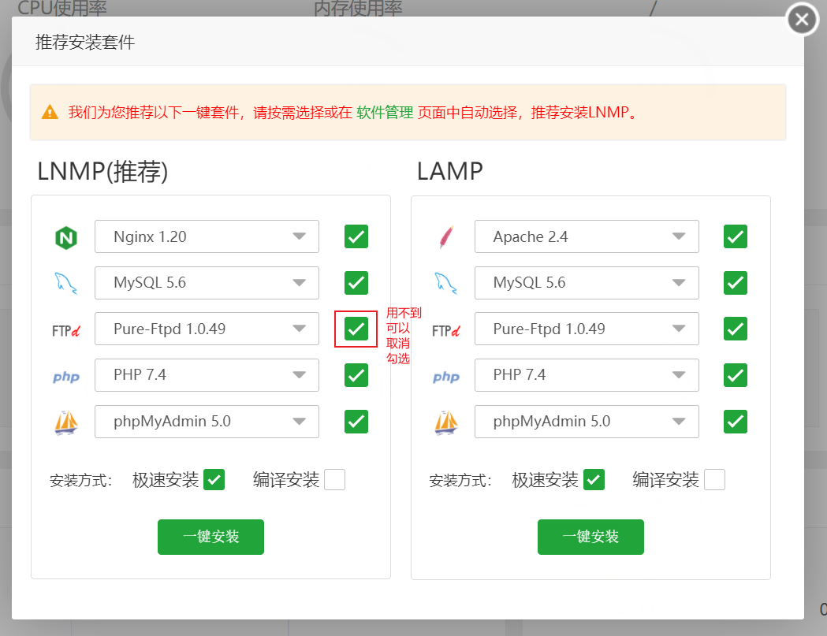Click the phpMyAdmin sailboat icon in LAMP
The height and width of the screenshot is (636, 827).
coord(446,422)
